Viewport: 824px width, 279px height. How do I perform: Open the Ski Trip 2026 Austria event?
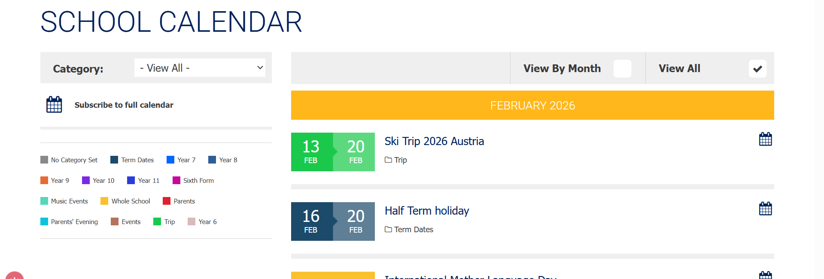coord(434,141)
